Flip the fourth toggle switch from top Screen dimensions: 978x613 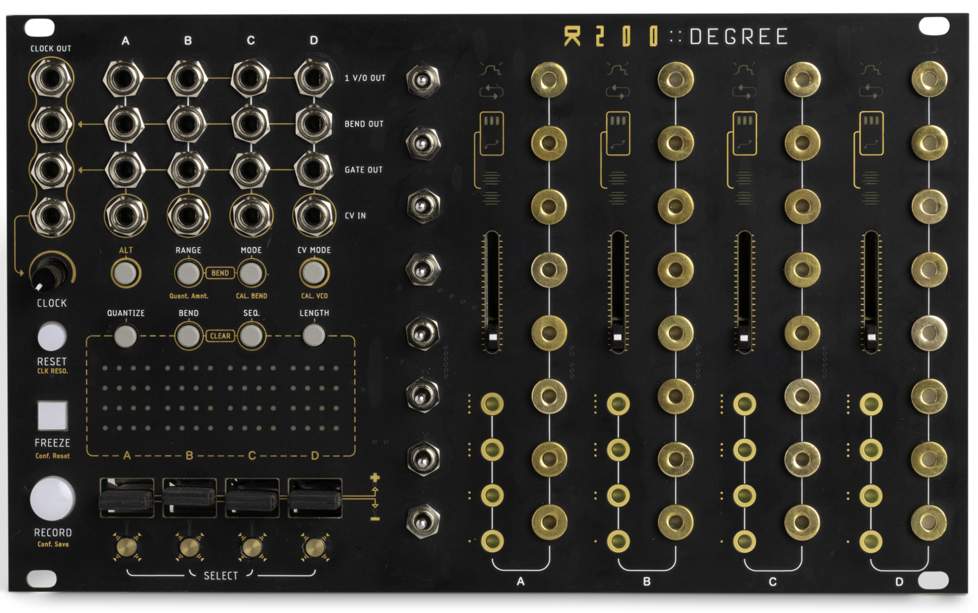(x=422, y=269)
